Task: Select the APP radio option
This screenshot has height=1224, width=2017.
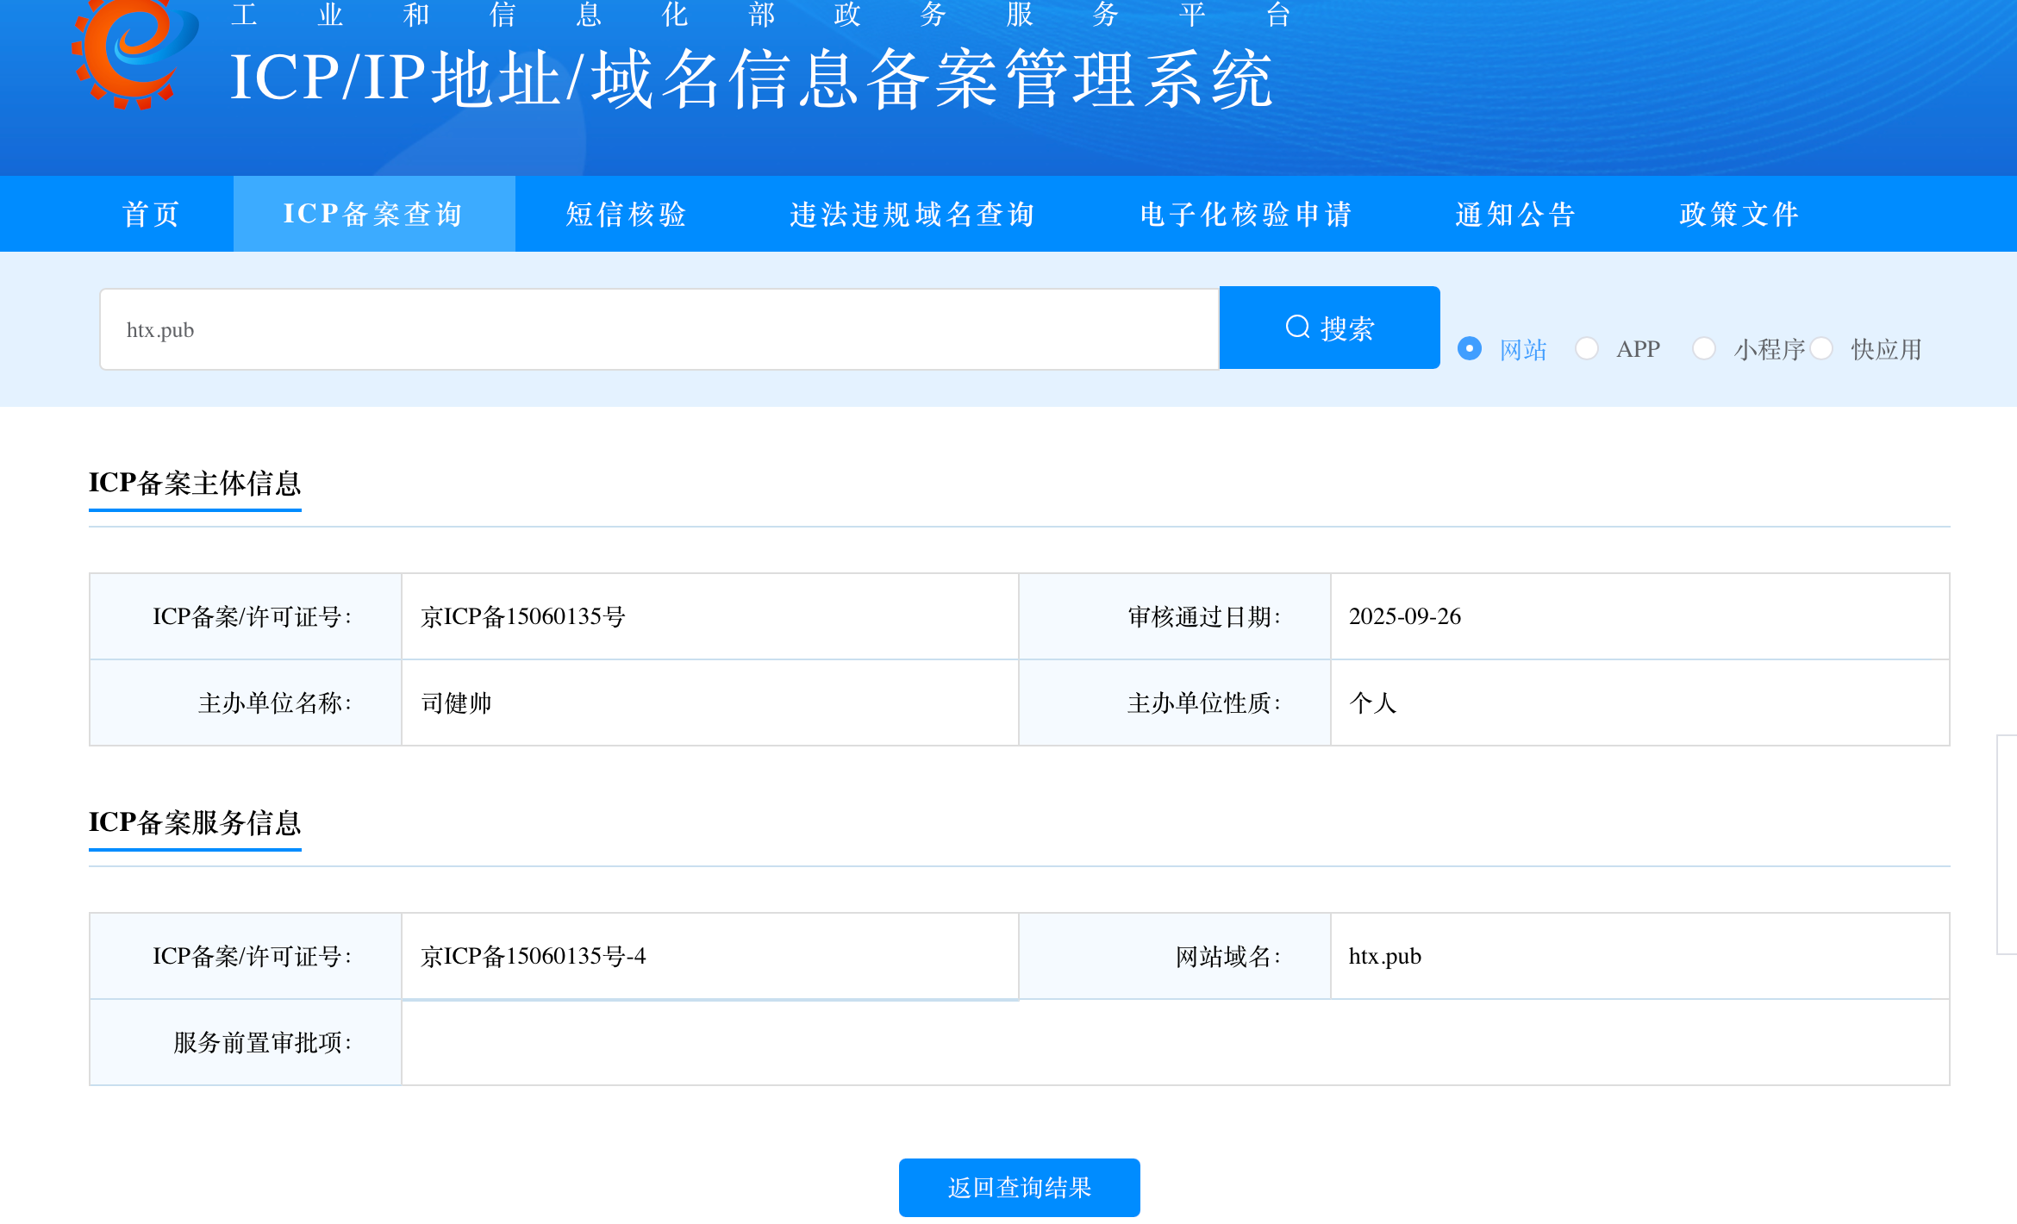Action: coord(1587,348)
